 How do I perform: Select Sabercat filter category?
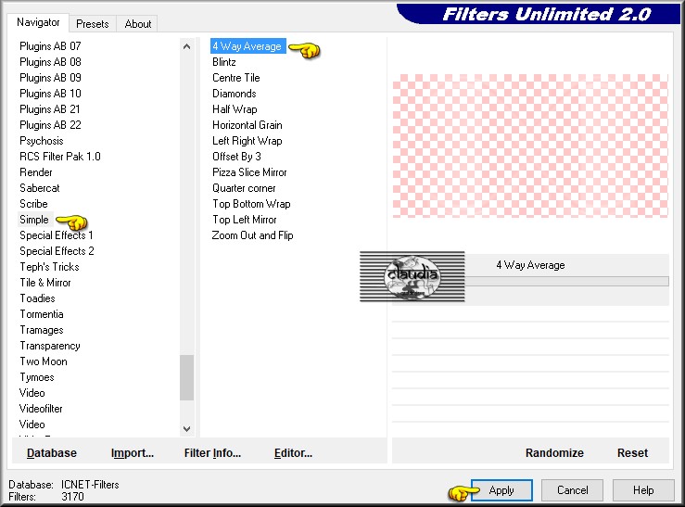point(39,188)
